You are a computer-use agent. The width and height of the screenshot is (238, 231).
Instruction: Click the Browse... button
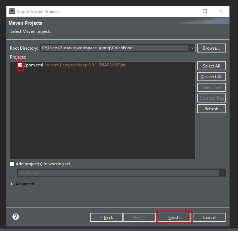click(211, 48)
